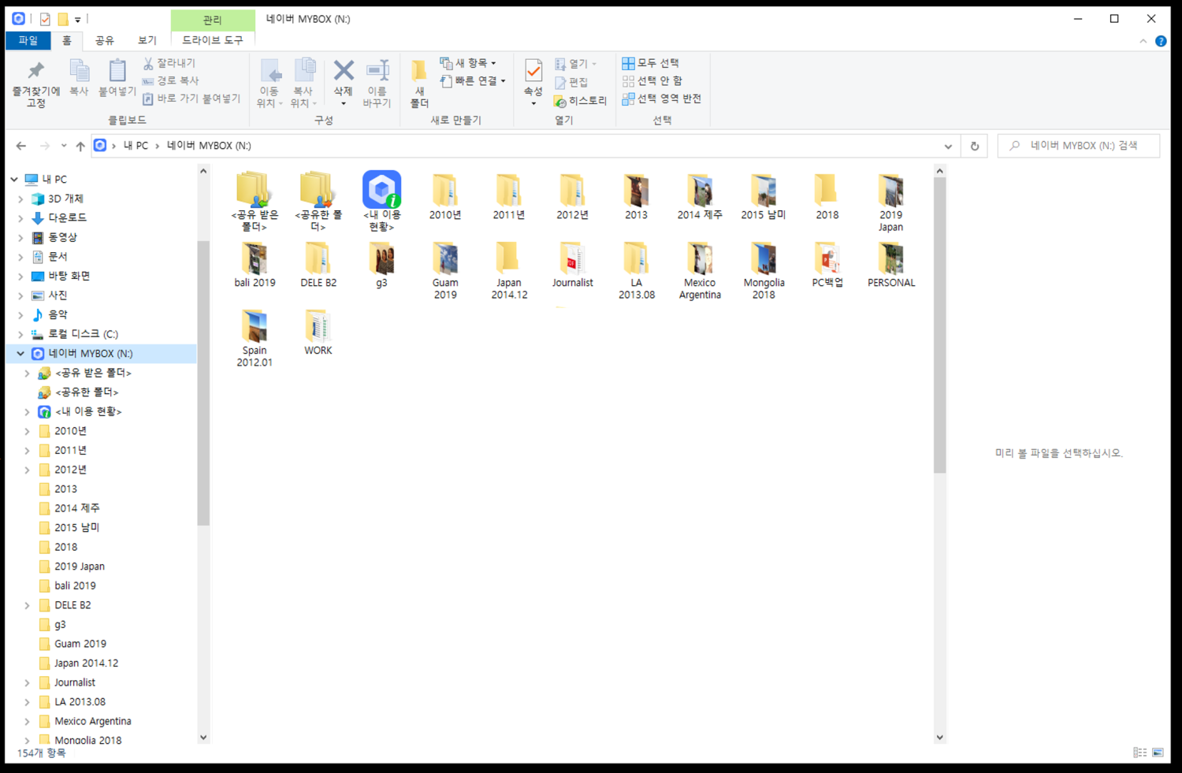
Task: Click 모두 선택 (Select all)
Action: [x=651, y=63]
